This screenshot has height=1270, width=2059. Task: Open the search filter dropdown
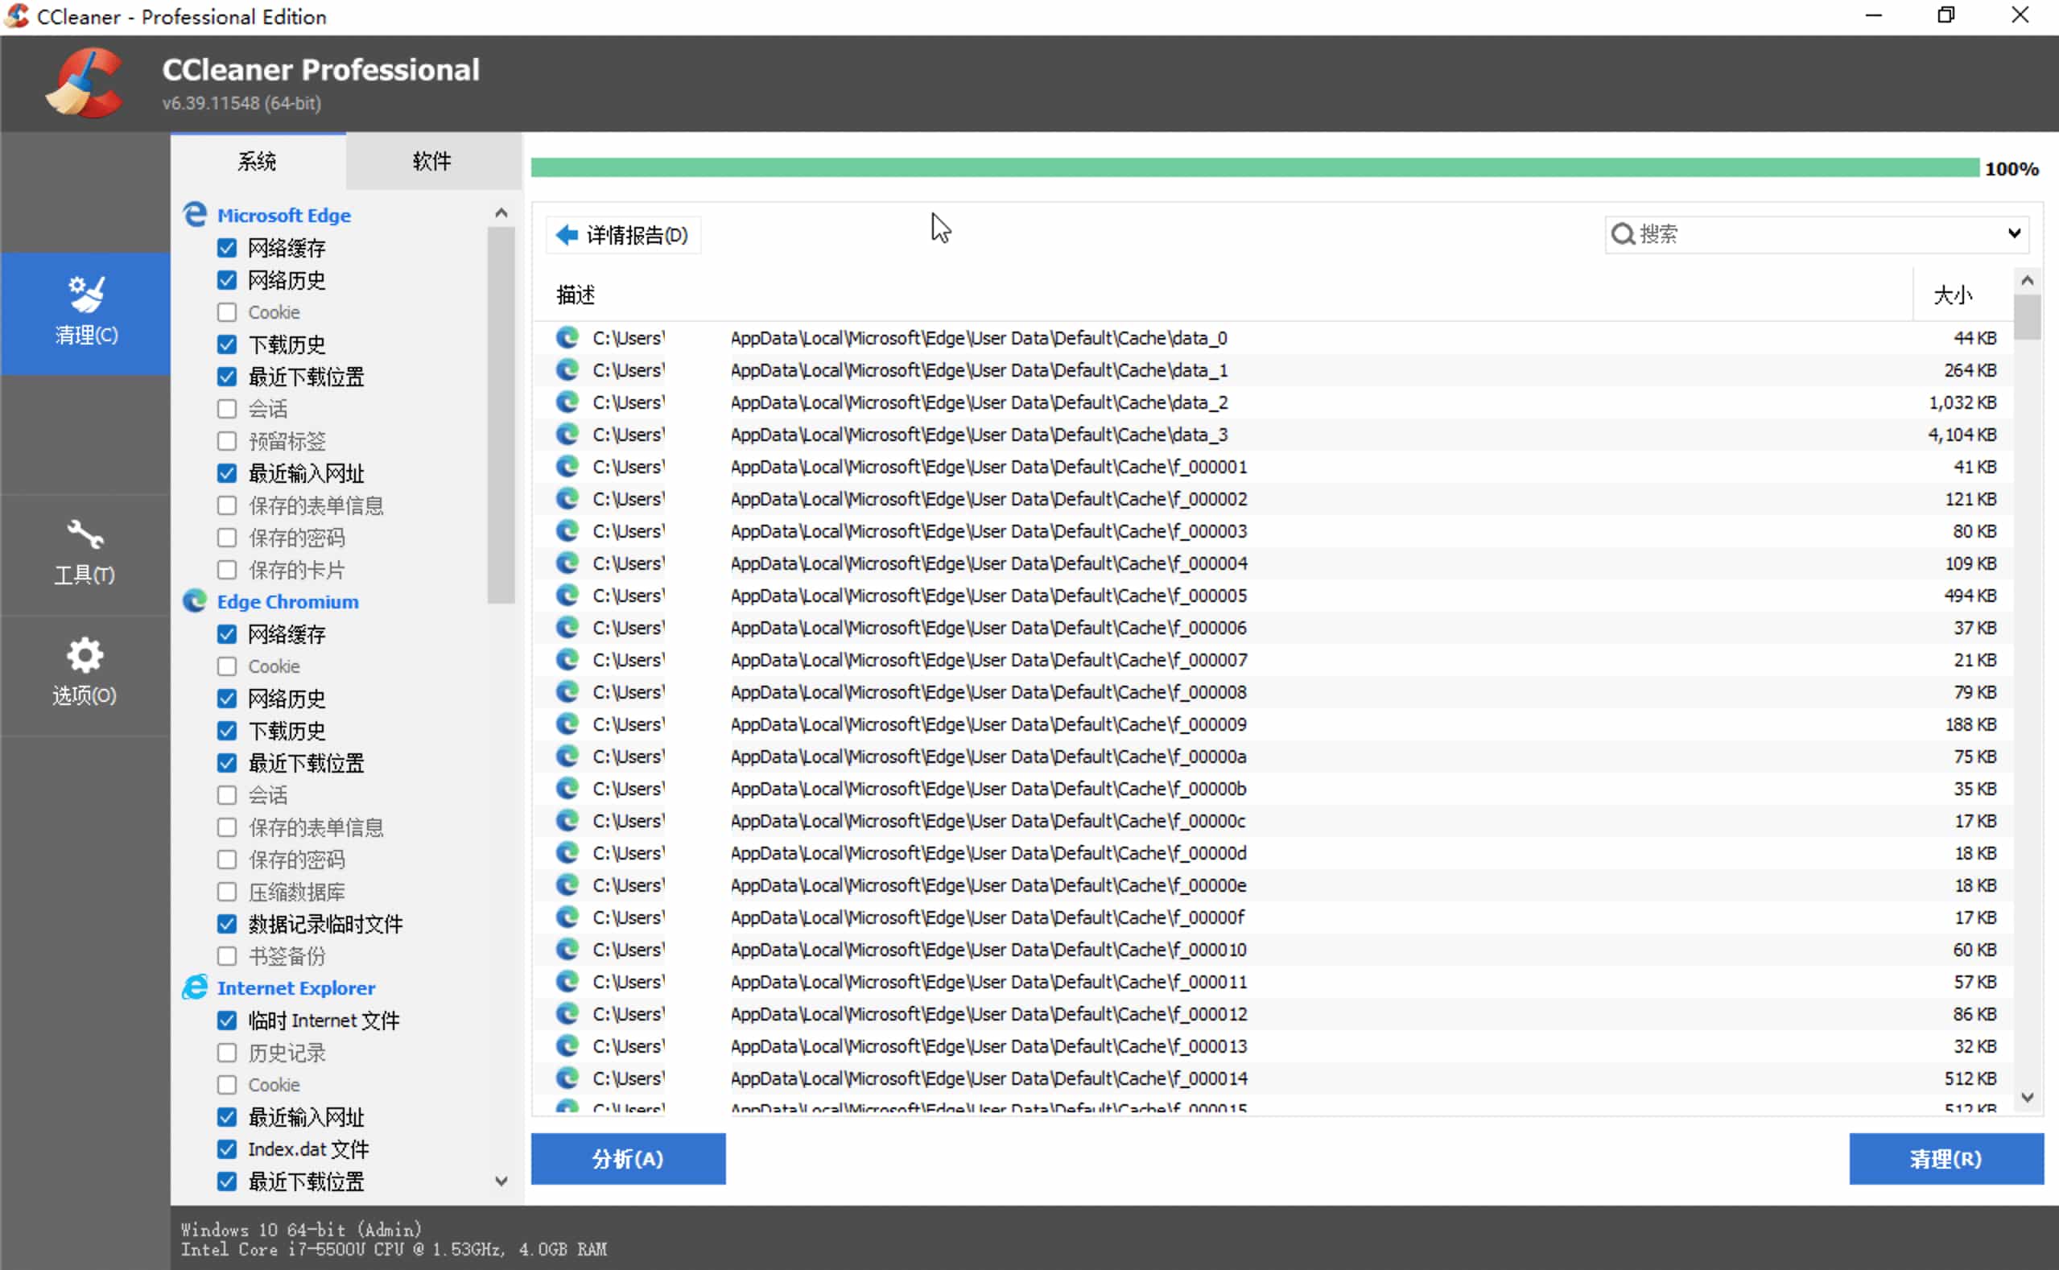point(2016,233)
